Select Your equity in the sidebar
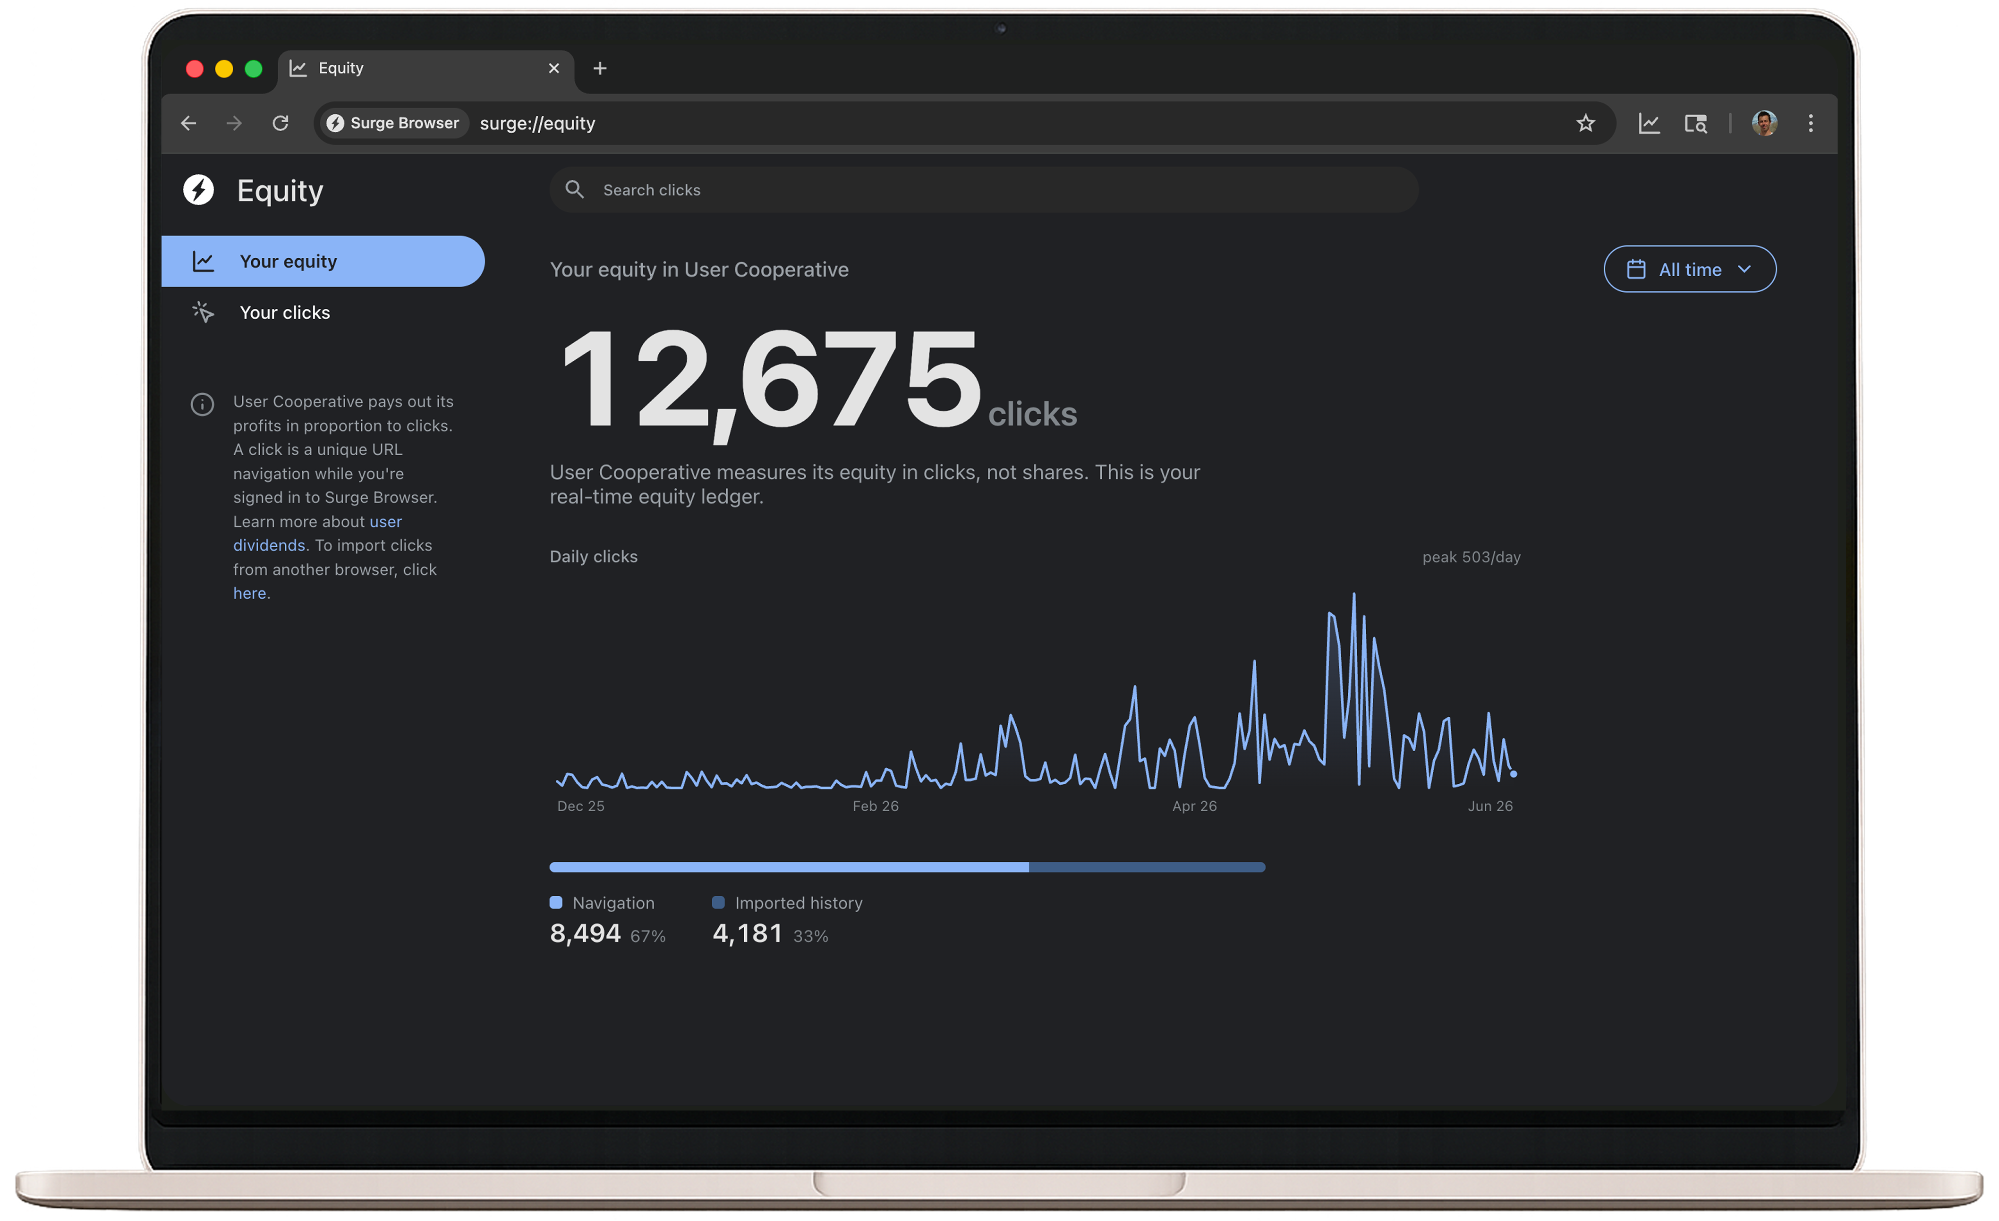This screenshot has width=1999, height=1221. pos(323,261)
